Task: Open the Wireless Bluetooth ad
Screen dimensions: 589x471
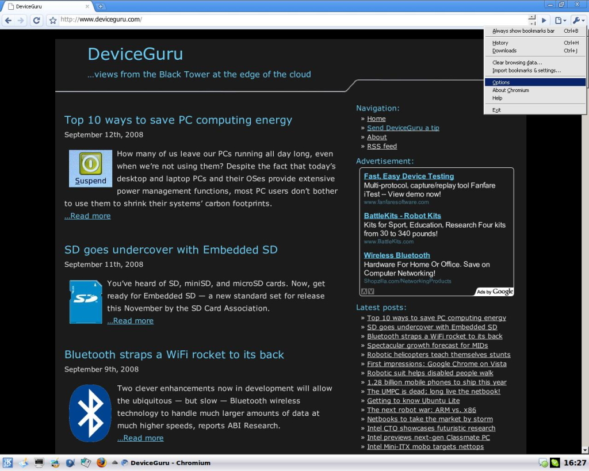Action: coord(397,255)
